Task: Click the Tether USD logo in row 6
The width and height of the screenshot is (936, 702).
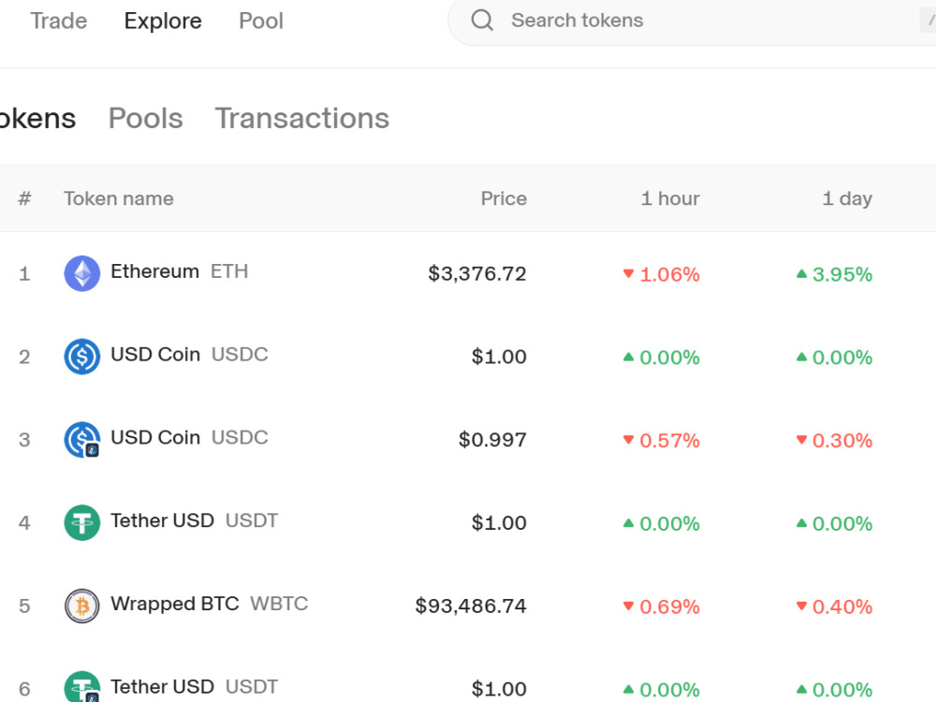Action: click(x=81, y=686)
